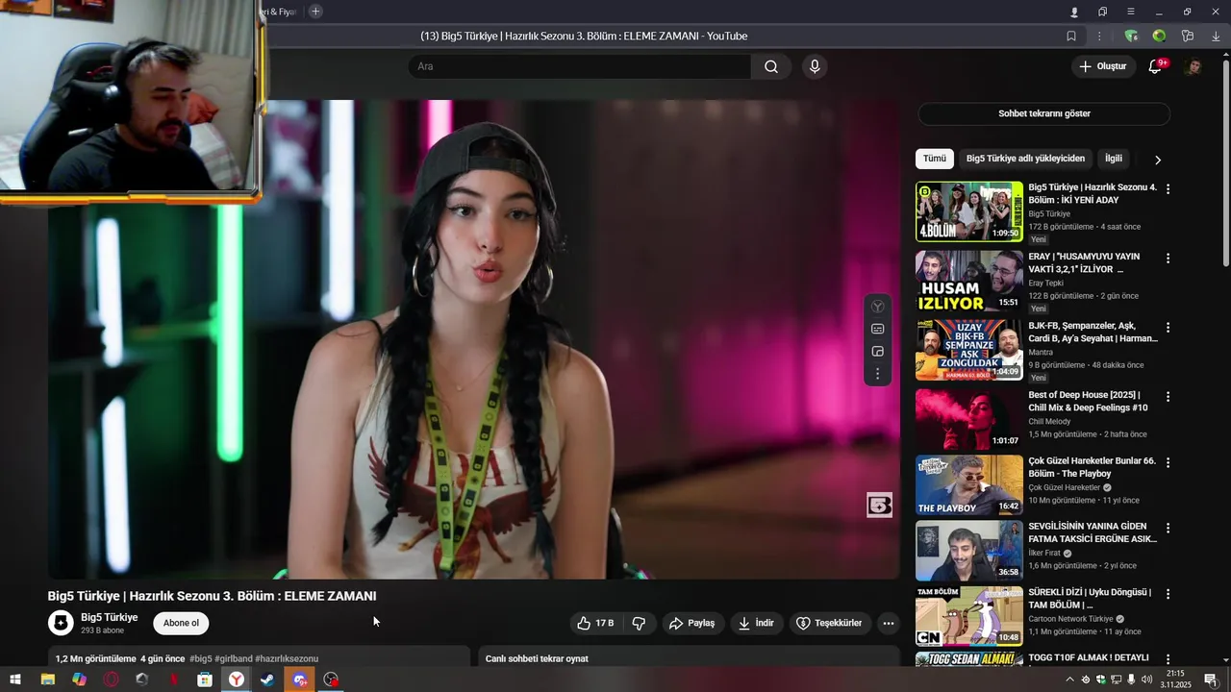The width and height of the screenshot is (1231, 692).
Task: Dislike the Big5 Türkiye video
Action: click(x=639, y=623)
